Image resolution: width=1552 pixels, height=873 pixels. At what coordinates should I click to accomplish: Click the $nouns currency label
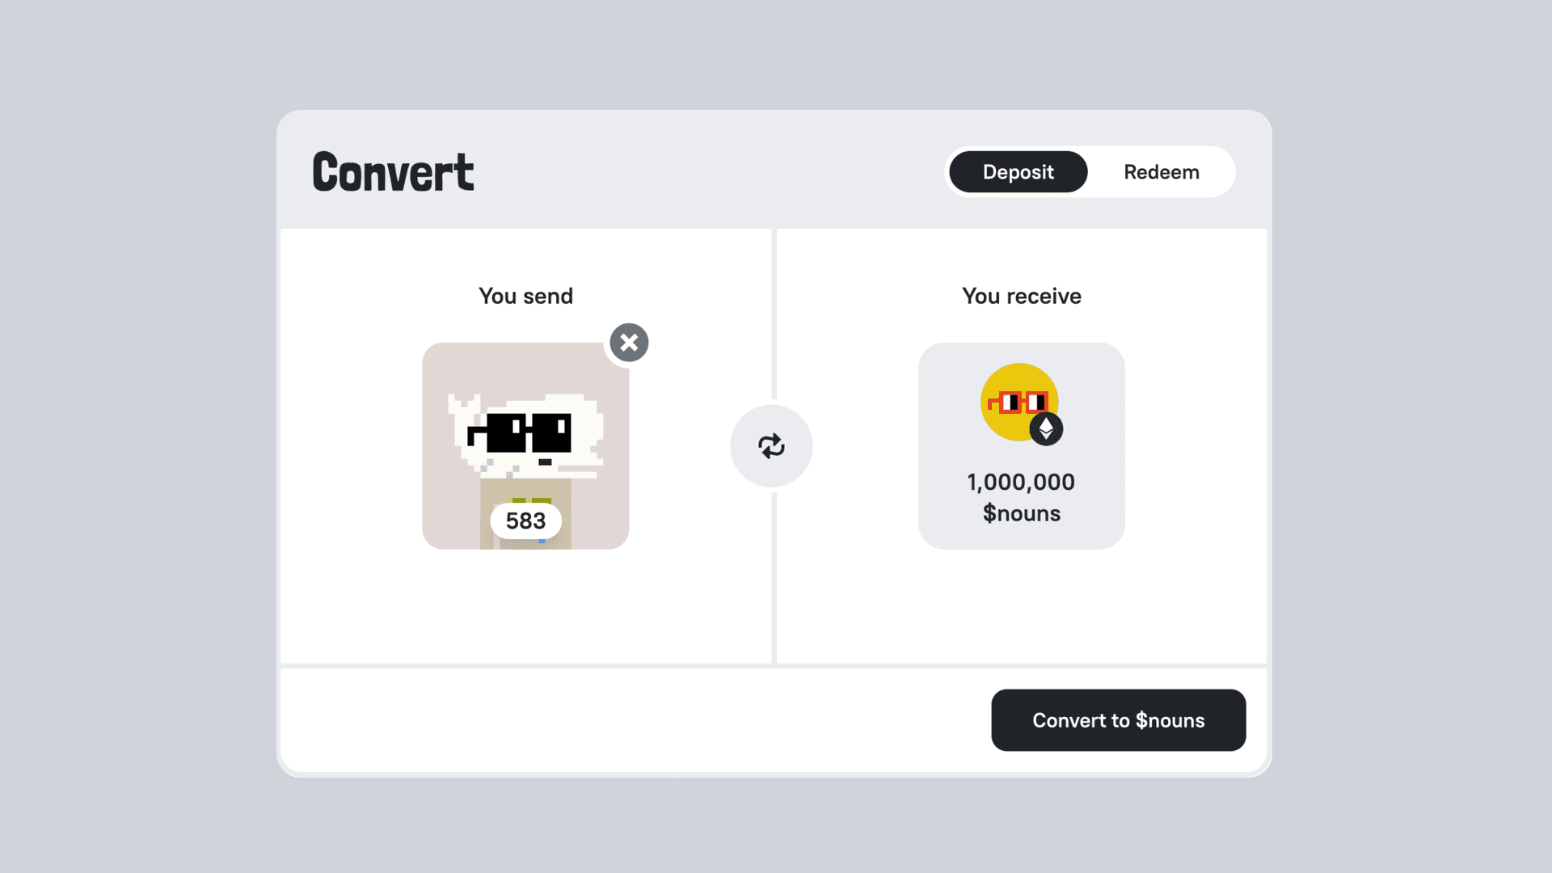coord(1021,513)
